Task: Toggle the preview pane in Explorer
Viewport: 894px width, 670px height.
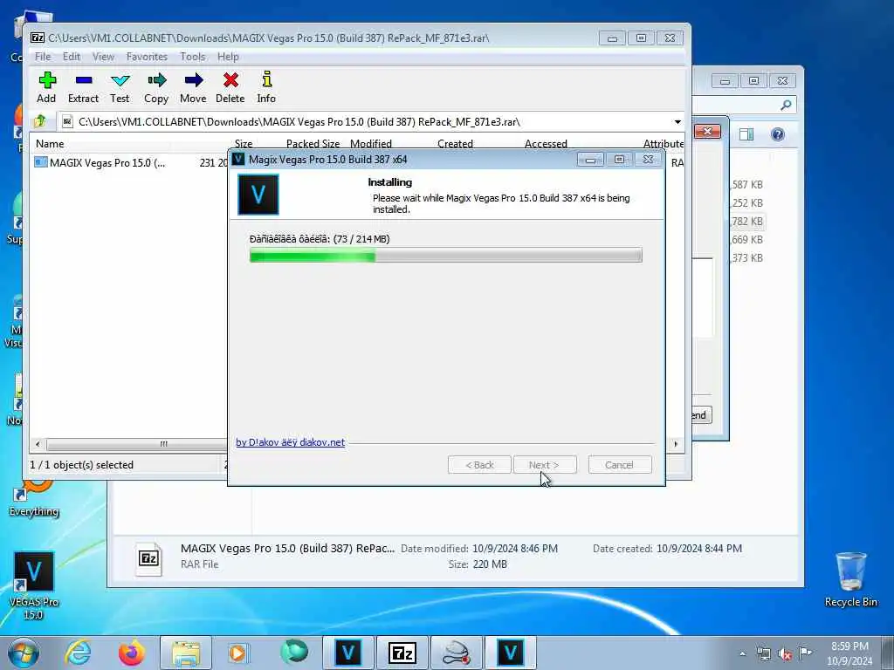Action: pyautogui.click(x=746, y=134)
